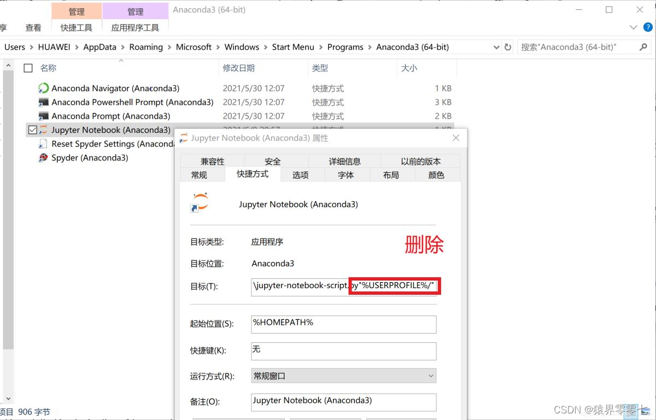Image resolution: width=656 pixels, height=420 pixels.
Task: Uncheck the Jupyter Notebook row checkbox
Action: [32, 130]
